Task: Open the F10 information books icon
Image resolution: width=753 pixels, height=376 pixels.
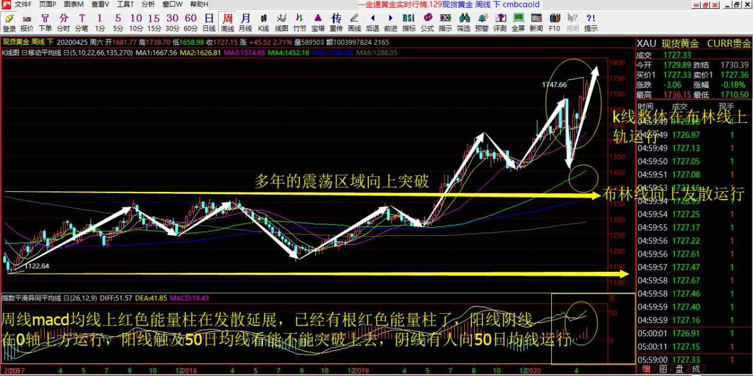Action: pos(555,22)
